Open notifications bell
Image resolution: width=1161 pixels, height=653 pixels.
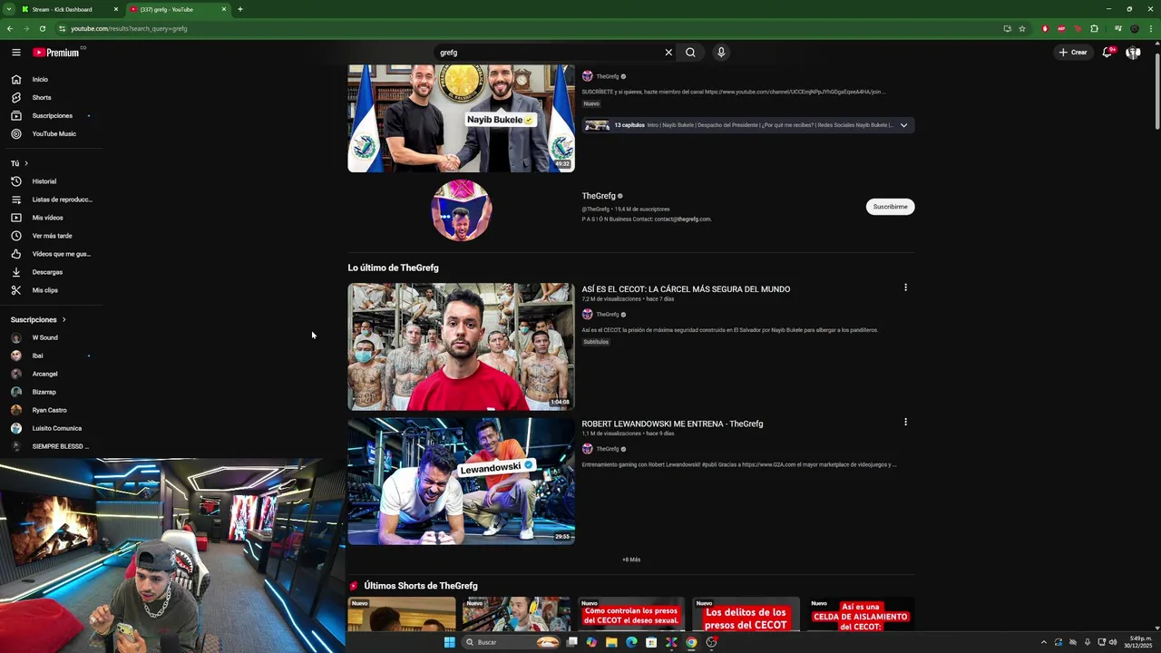pos(1107,53)
